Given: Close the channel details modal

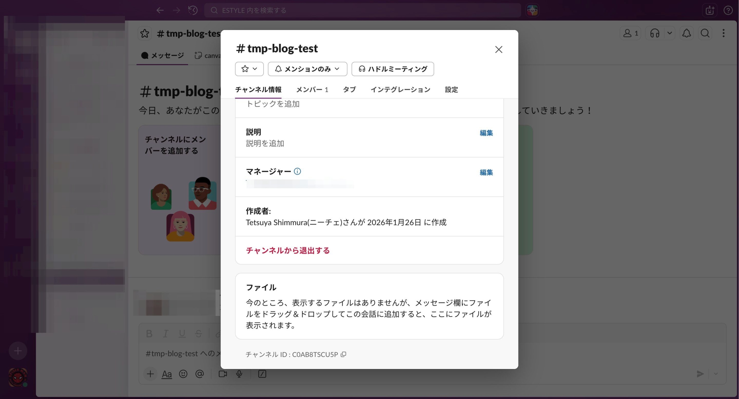Looking at the screenshot, I should 499,50.
